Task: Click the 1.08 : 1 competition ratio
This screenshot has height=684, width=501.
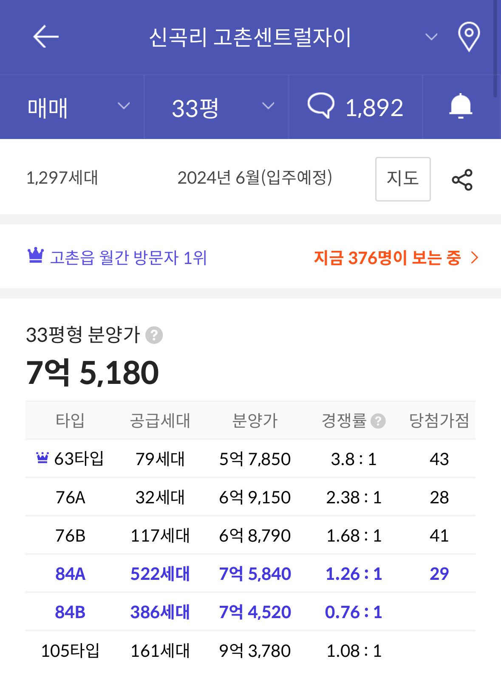Action: pos(354,650)
